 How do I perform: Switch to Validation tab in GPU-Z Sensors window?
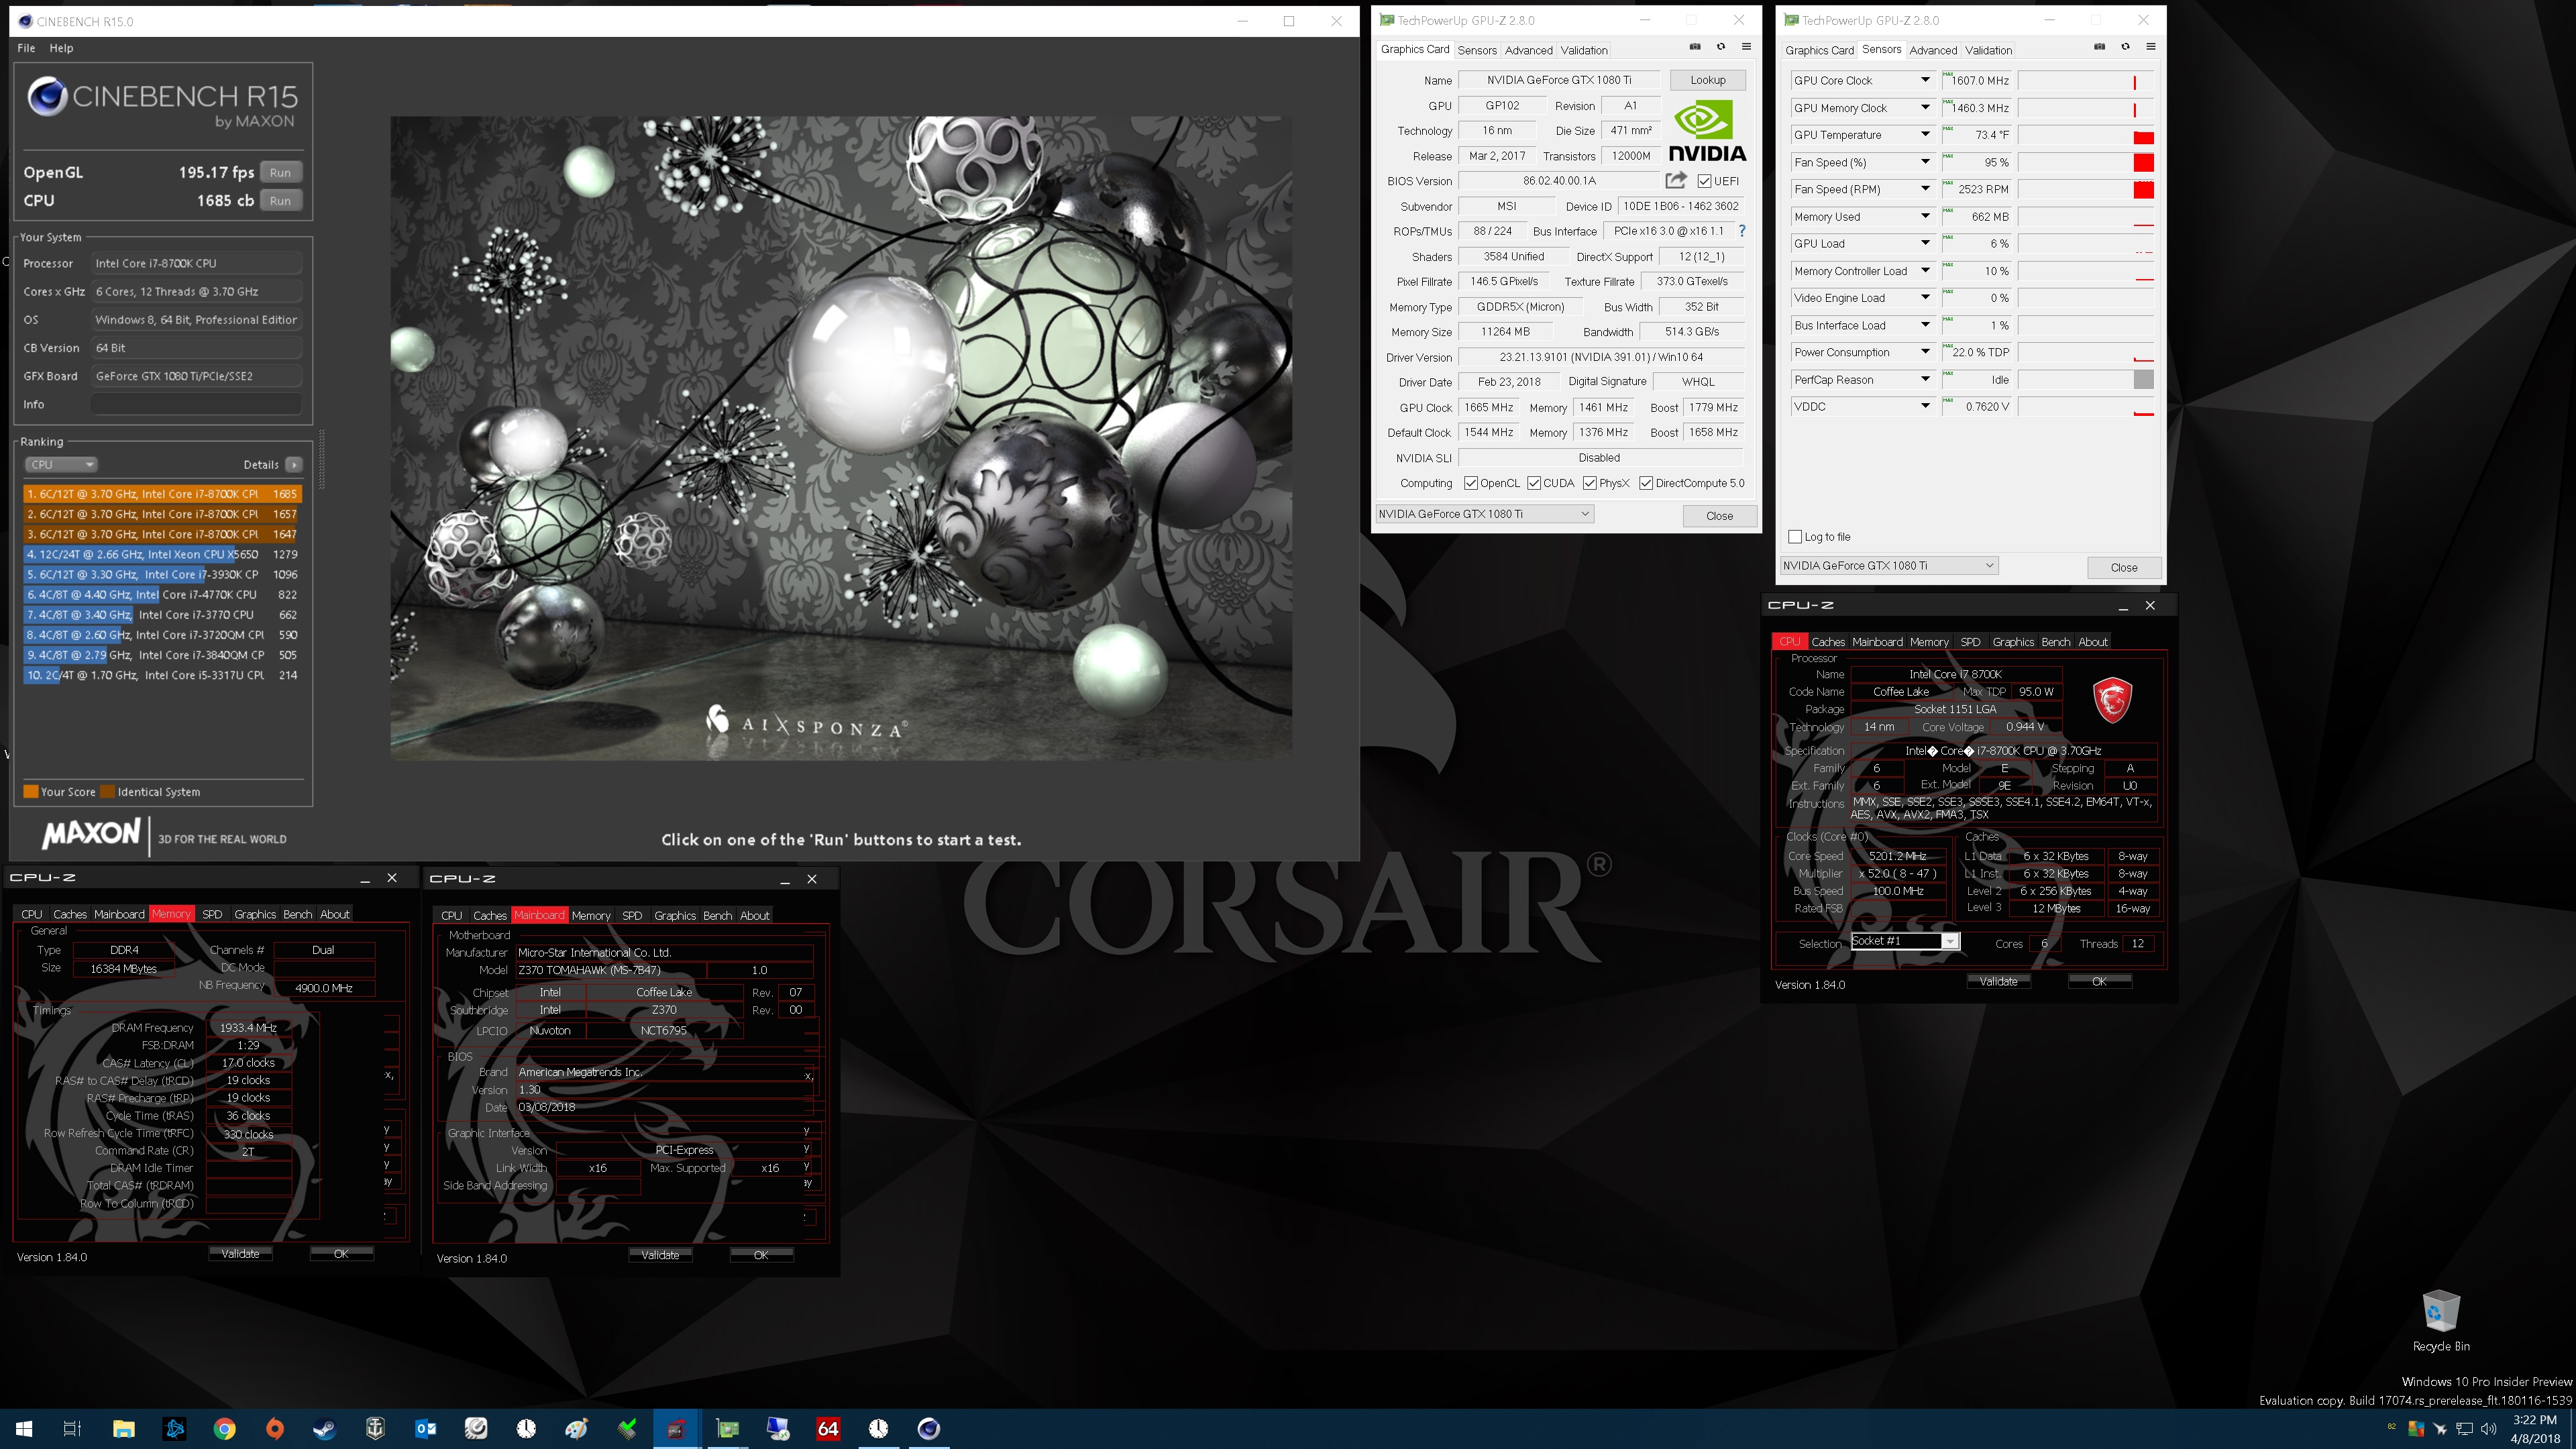pyautogui.click(x=1988, y=50)
